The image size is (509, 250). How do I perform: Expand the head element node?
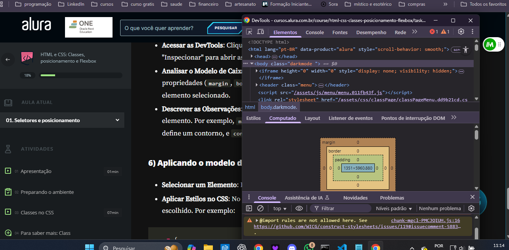(x=252, y=57)
